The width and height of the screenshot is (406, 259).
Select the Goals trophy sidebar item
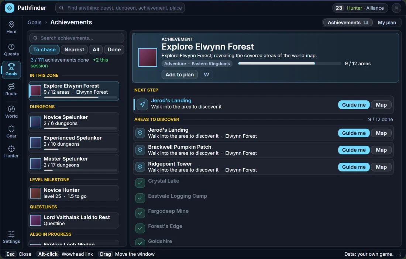pos(11,70)
